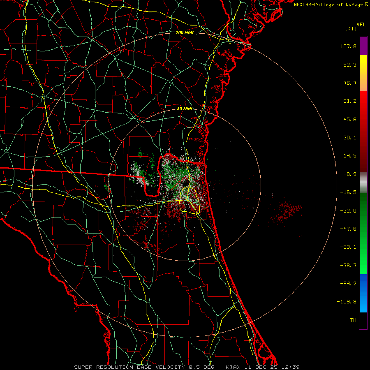370x370 pixels.
Task: Click the -94.2 legend value
Action: [348, 283]
